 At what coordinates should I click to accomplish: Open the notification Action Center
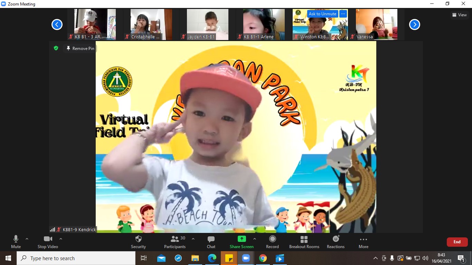(461, 258)
